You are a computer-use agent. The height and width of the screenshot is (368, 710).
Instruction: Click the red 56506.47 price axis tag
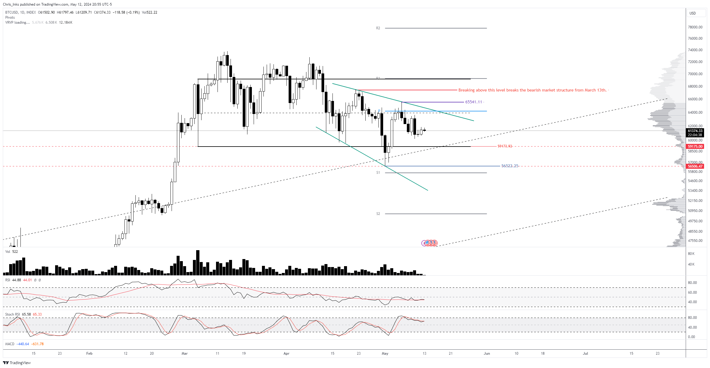pyautogui.click(x=695, y=166)
